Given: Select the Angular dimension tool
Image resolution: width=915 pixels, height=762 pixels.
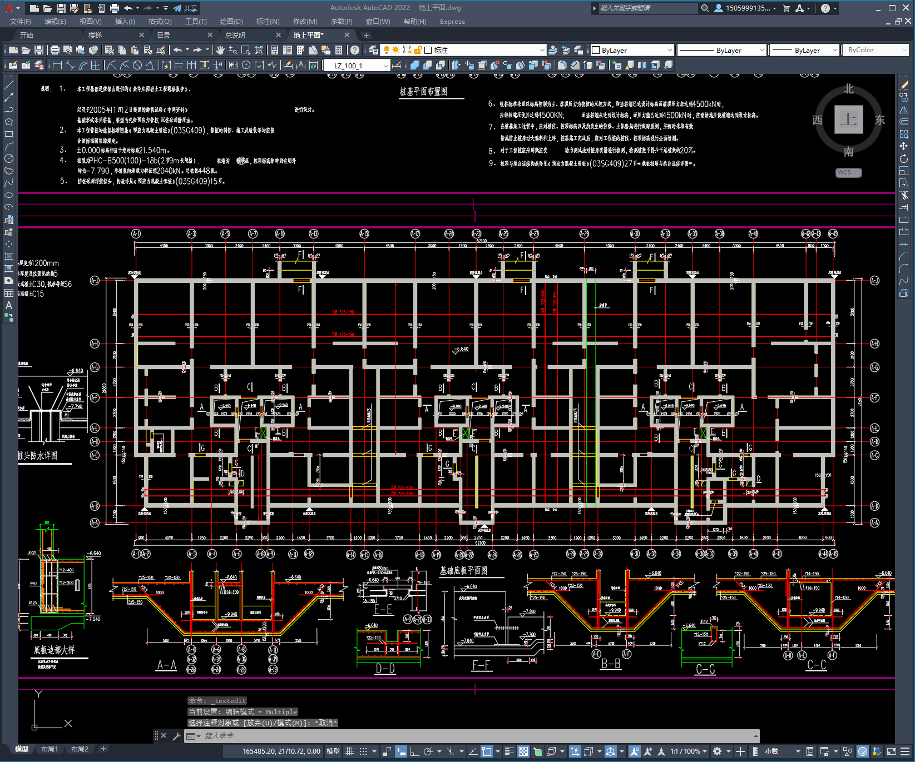Looking at the screenshot, I should 150,65.
